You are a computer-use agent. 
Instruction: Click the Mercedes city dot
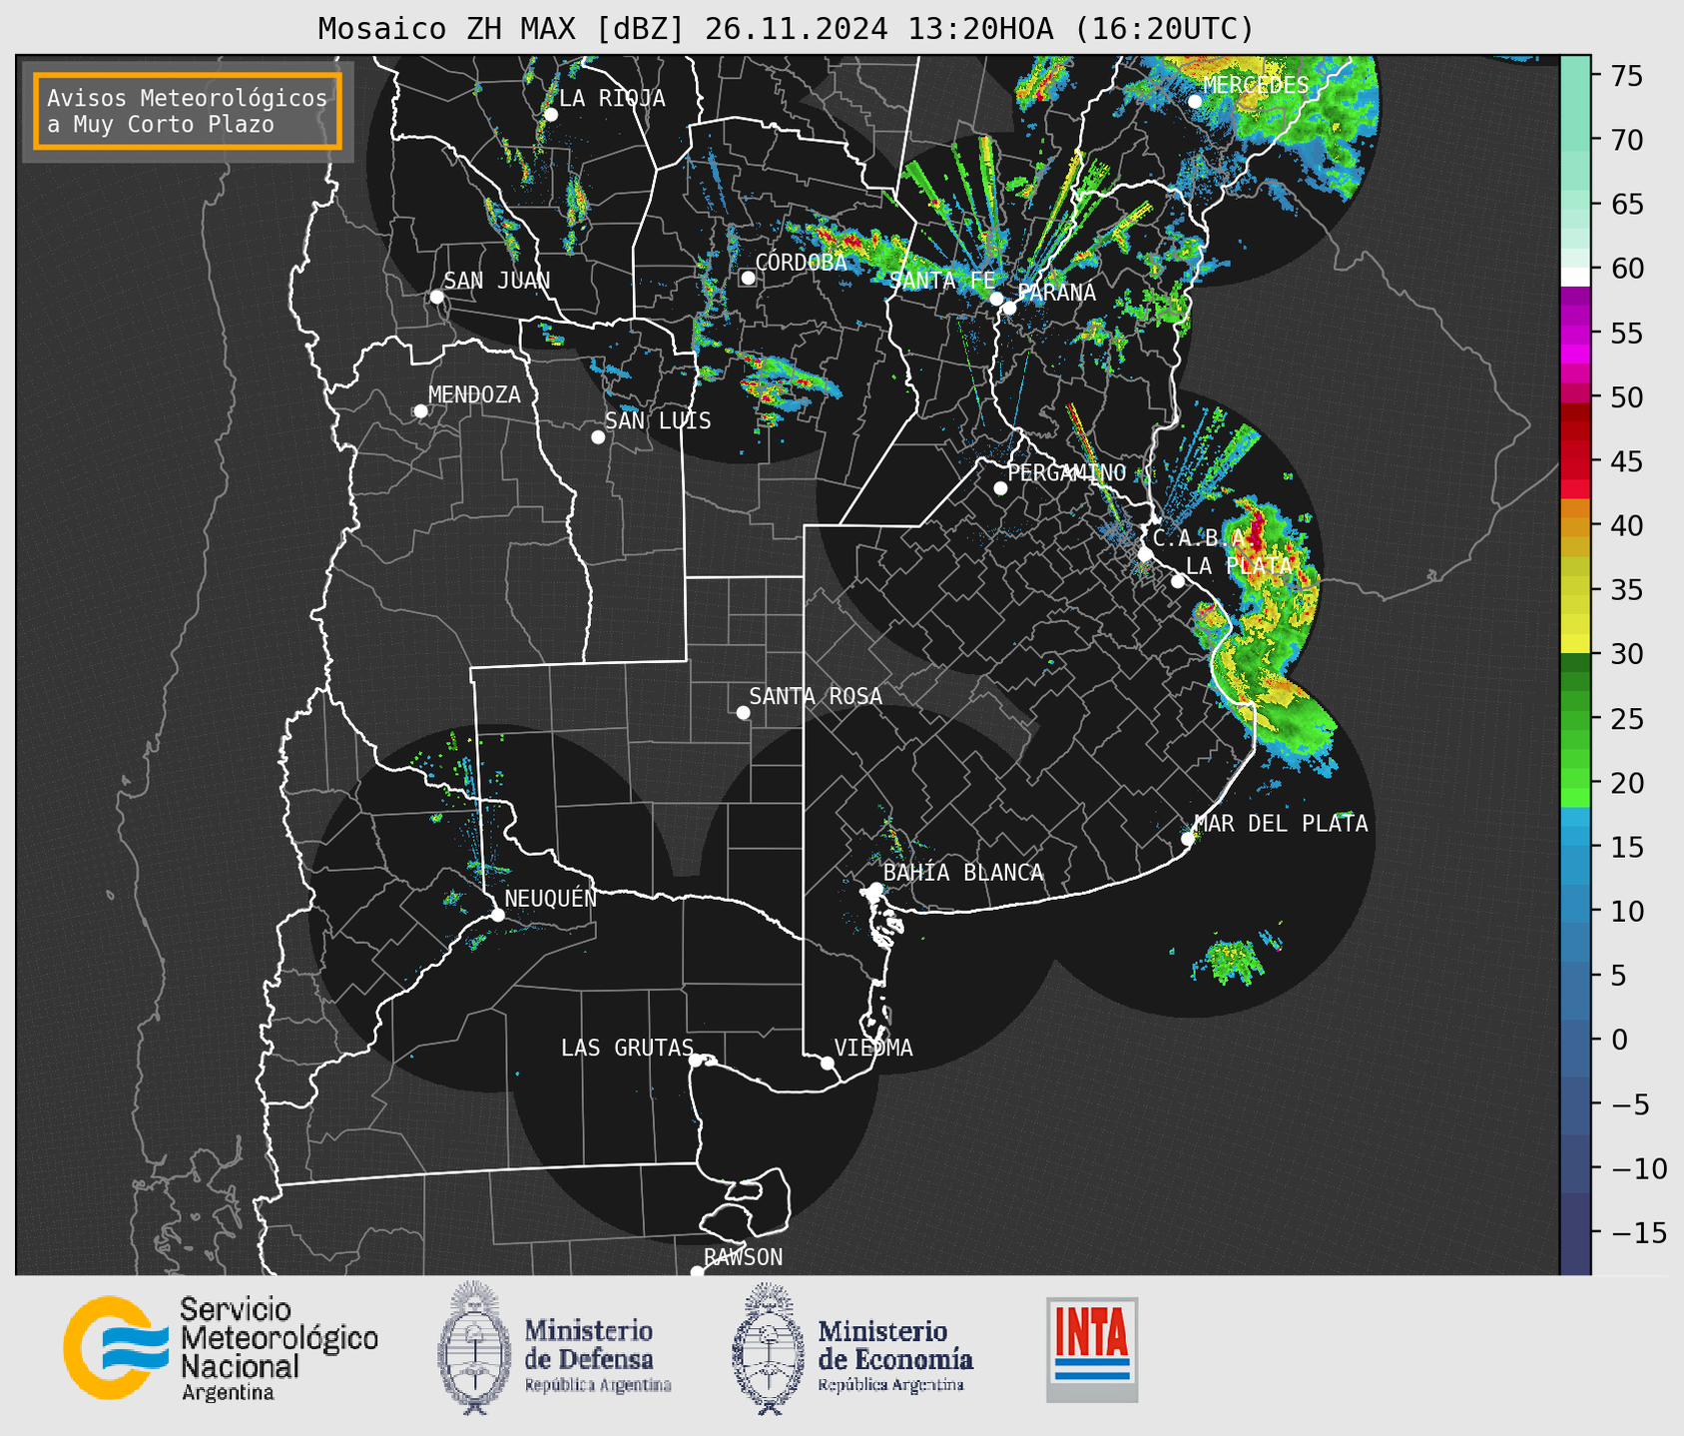[x=1195, y=101]
